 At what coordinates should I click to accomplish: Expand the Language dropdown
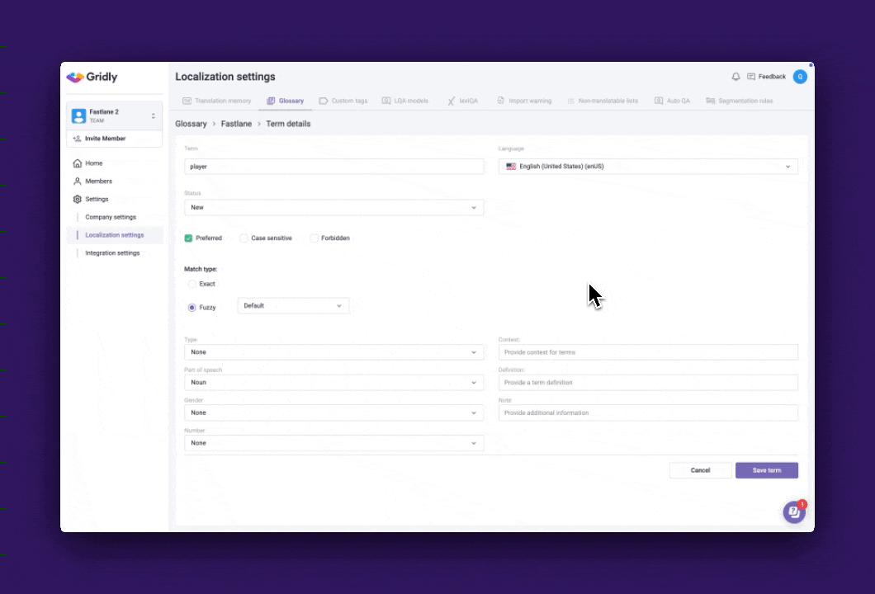(x=648, y=167)
